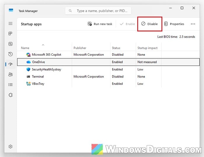Click Low impact of VBoxTray
The width and height of the screenshot is (204, 157).
tap(140, 84)
